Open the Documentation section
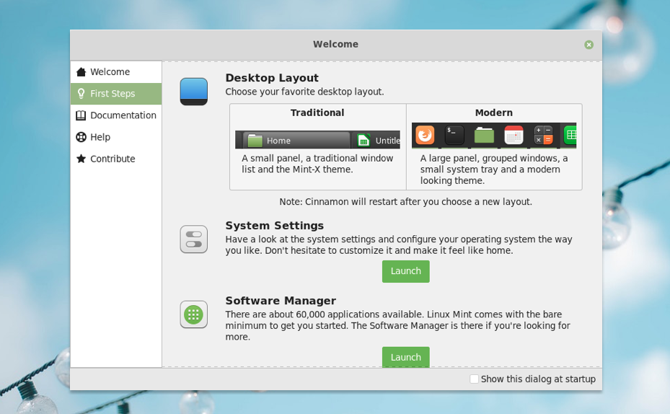Viewport: 670px width, 414px height. (x=123, y=115)
